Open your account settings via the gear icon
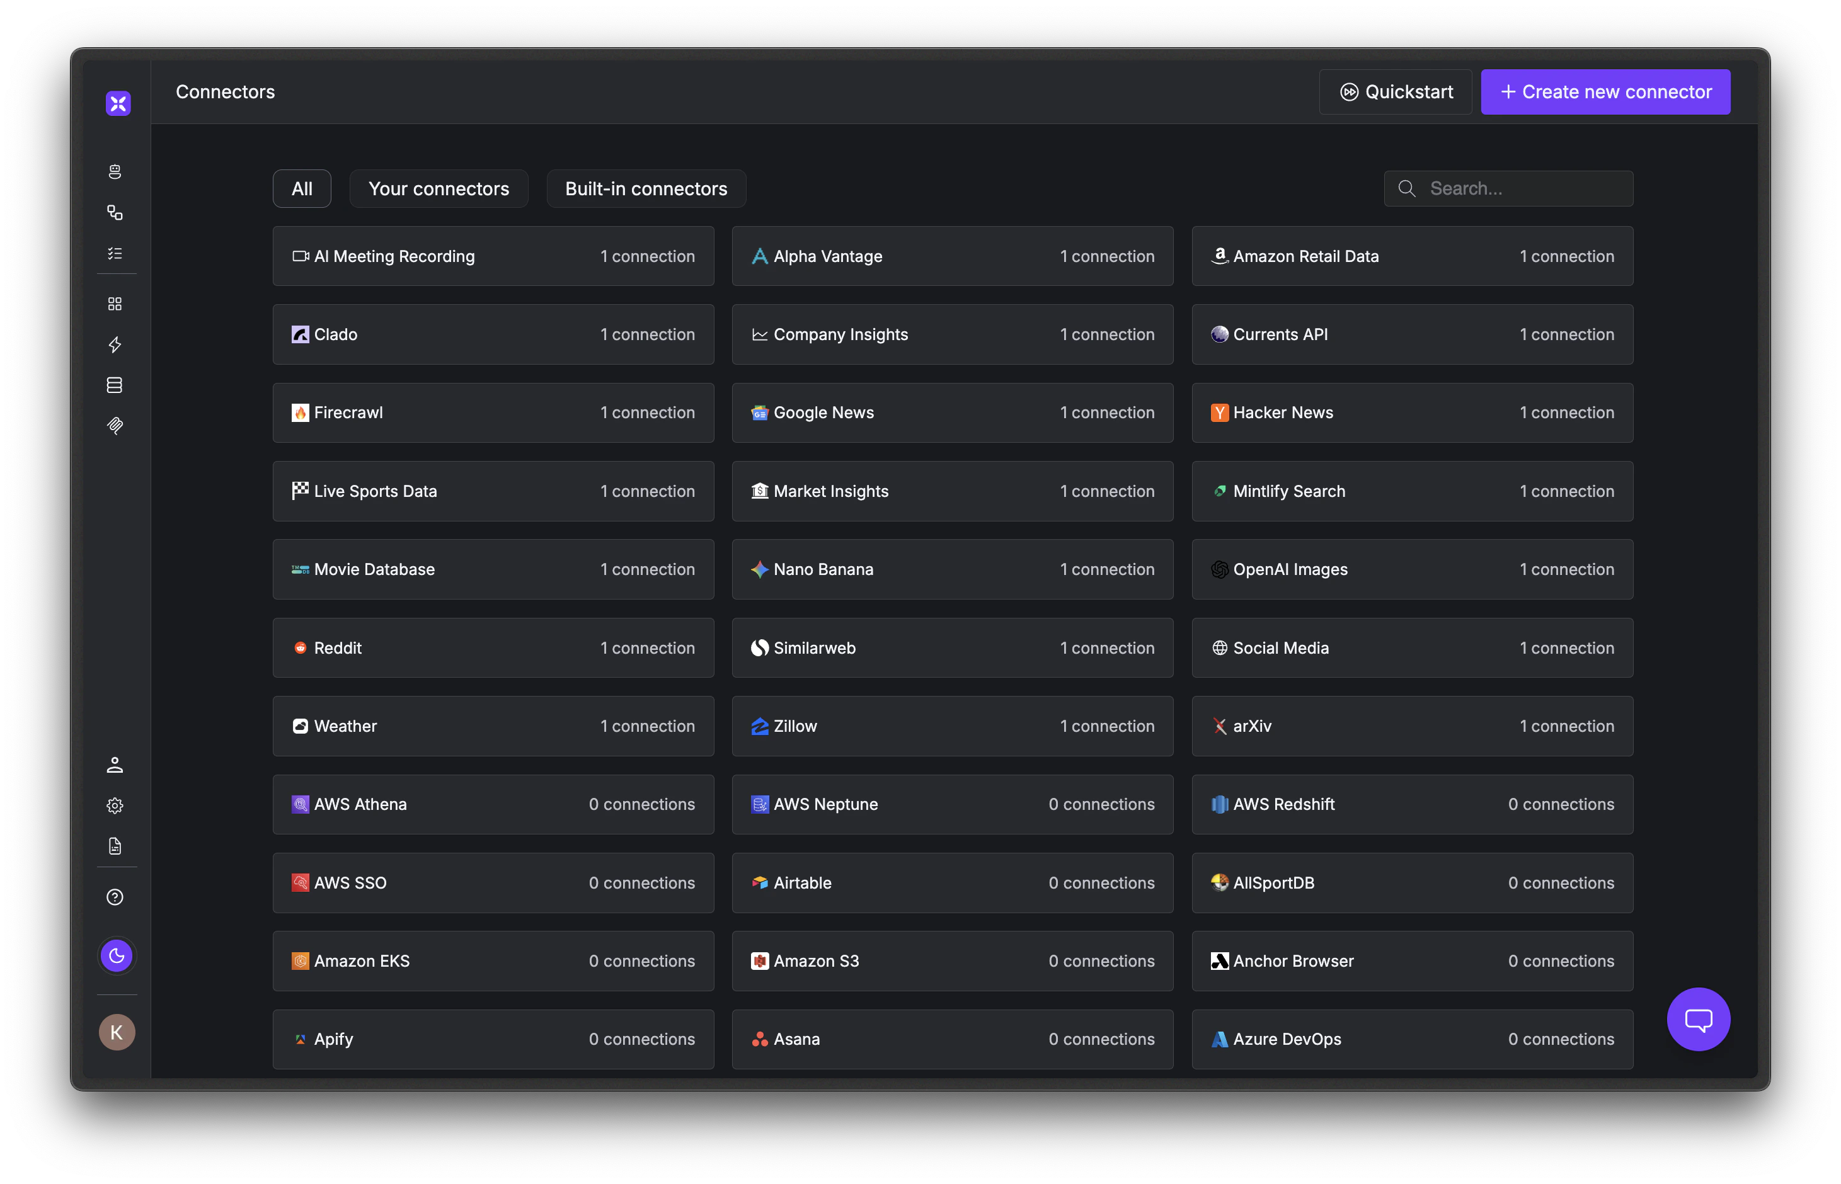 (x=116, y=805)
